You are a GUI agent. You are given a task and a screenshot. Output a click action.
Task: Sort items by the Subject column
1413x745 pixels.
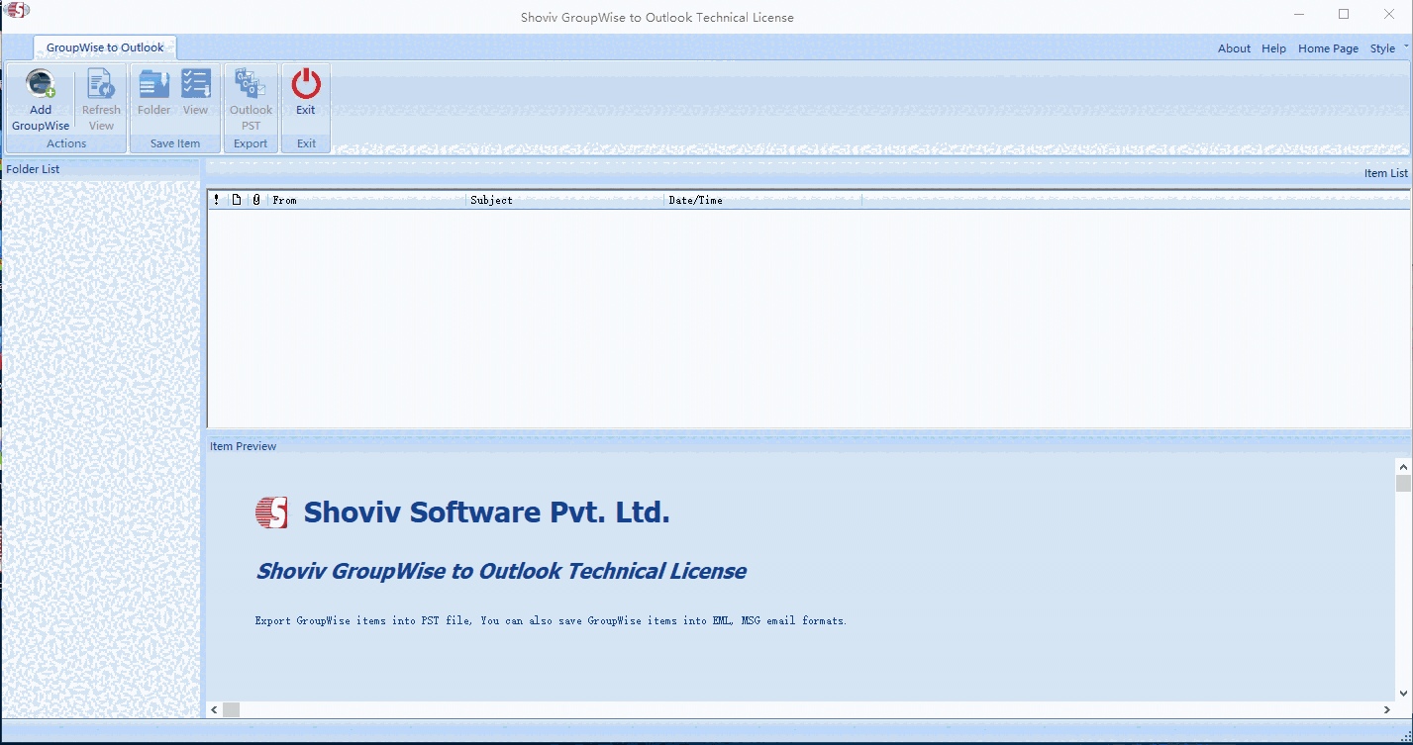tap(564, 200)
